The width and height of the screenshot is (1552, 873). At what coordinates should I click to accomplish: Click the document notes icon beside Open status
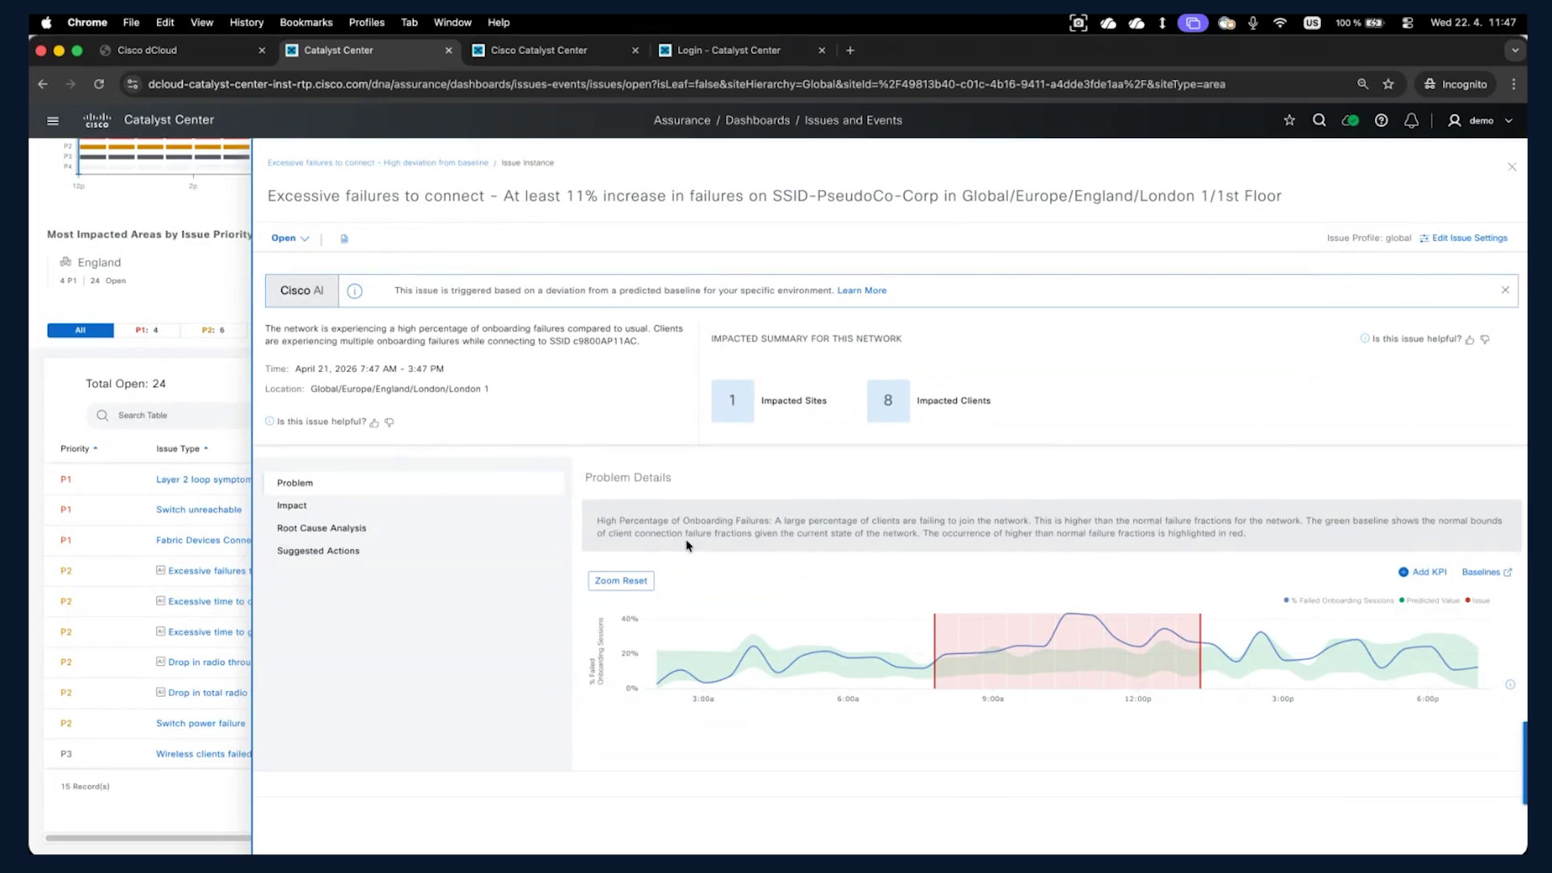344,238
